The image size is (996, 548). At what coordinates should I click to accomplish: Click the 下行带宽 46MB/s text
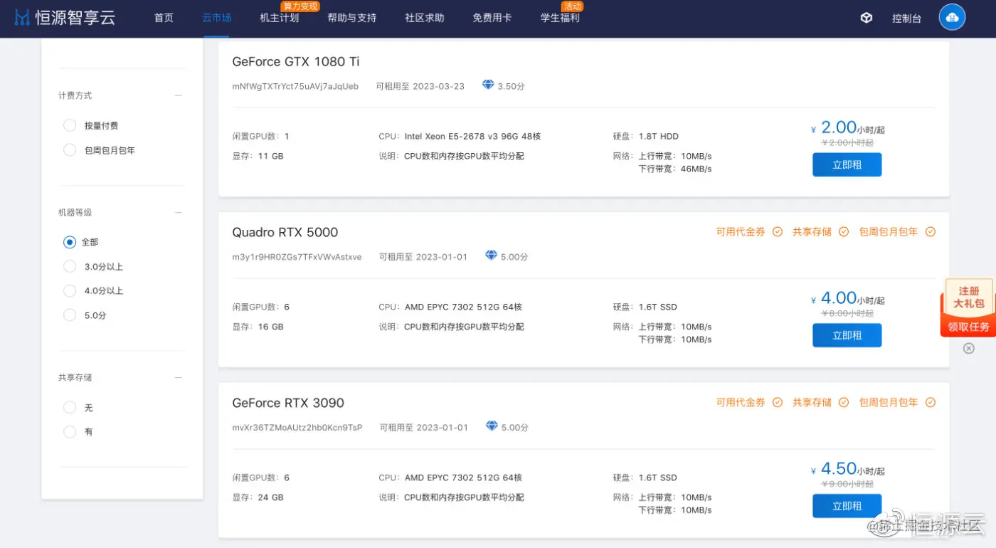[675, 169]
